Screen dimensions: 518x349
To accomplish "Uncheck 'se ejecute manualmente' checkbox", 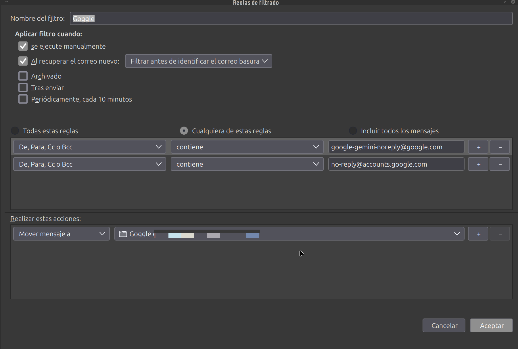I will 23,46.
